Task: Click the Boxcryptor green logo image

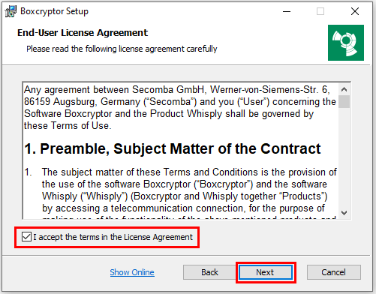Action: (346, 43)
